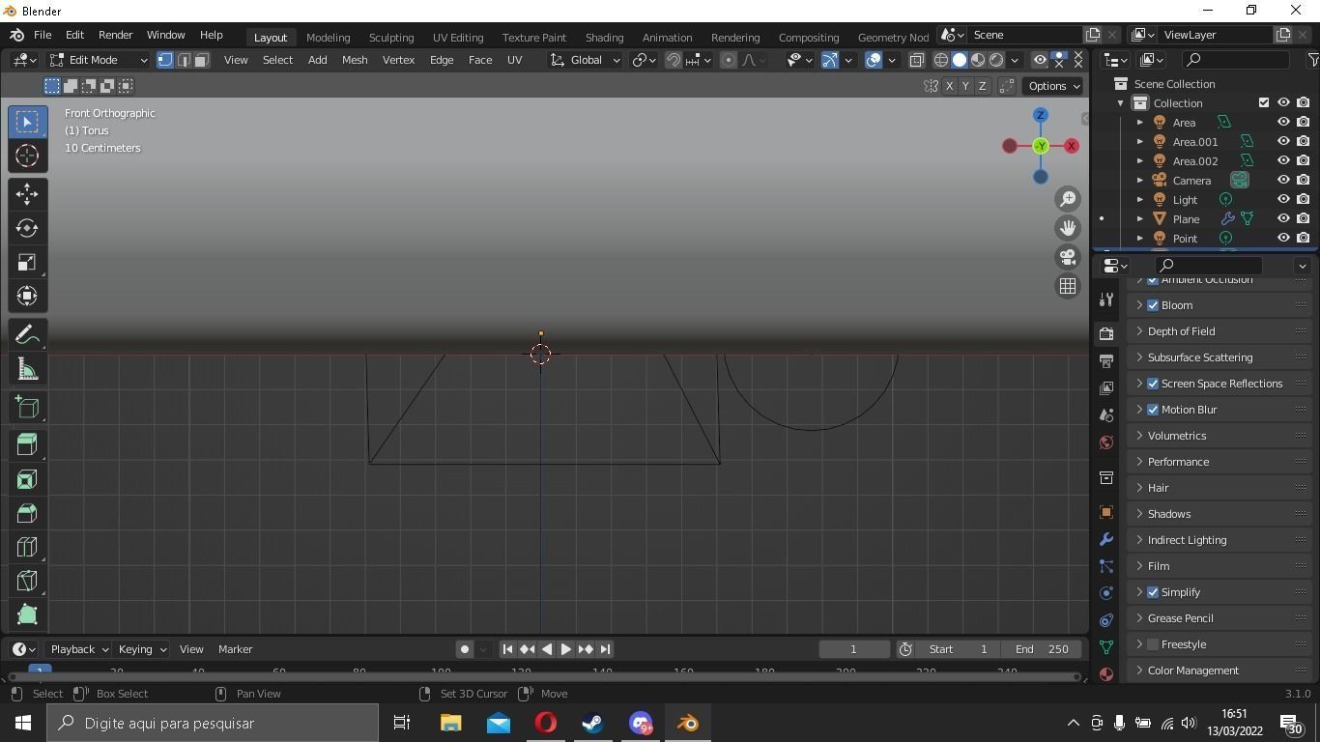Select the Poly Build tool

pos(27,614)
